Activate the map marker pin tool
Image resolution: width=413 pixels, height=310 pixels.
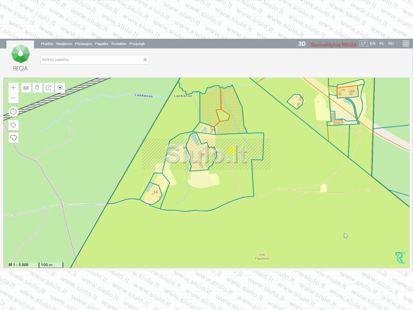tap(37, 87)
